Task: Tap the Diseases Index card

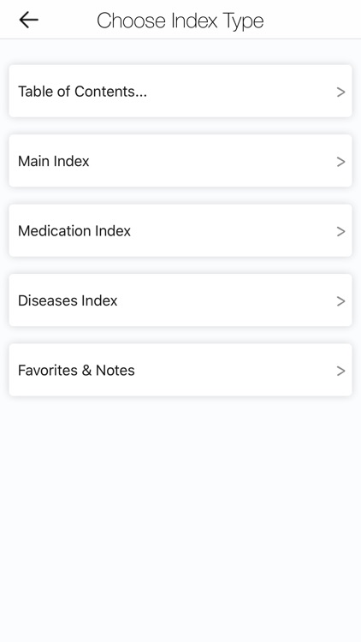Action: 180,300
